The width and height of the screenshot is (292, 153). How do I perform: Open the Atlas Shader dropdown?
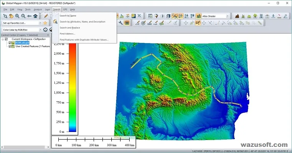click(228, 16)
